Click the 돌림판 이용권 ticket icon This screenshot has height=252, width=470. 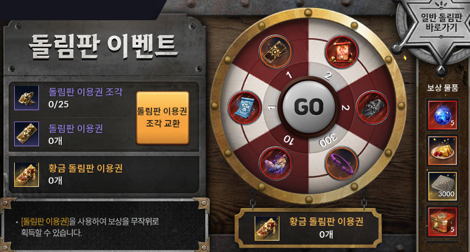pyautogui.click(x=27, y=134)
